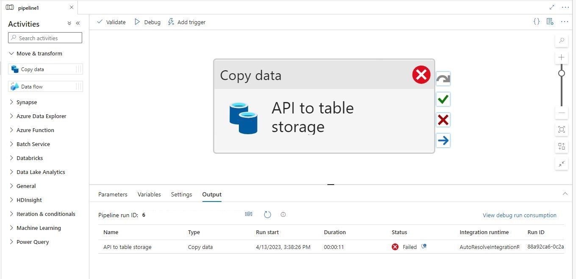576x279 pixels.
Task: Open the pipeline JSON code view
Action: coord(537,22)
